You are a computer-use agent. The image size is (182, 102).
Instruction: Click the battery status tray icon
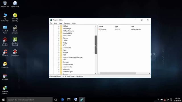coord(162,99)
